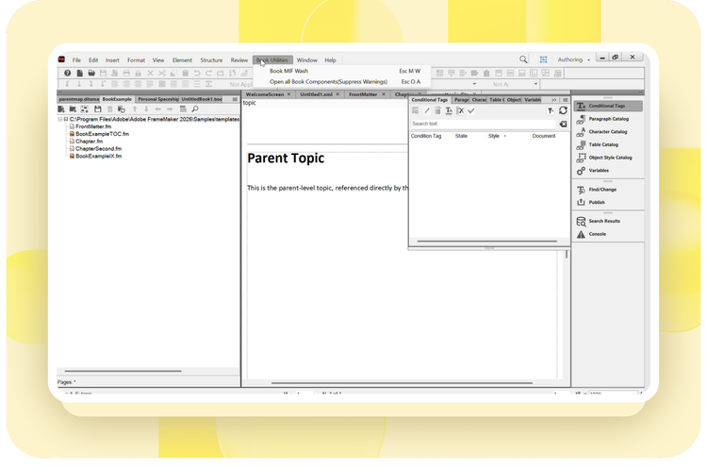Switch to the Untitled1.xml document tab
The height and width of the screenshot is (468, 707).
tap(316, 94)
